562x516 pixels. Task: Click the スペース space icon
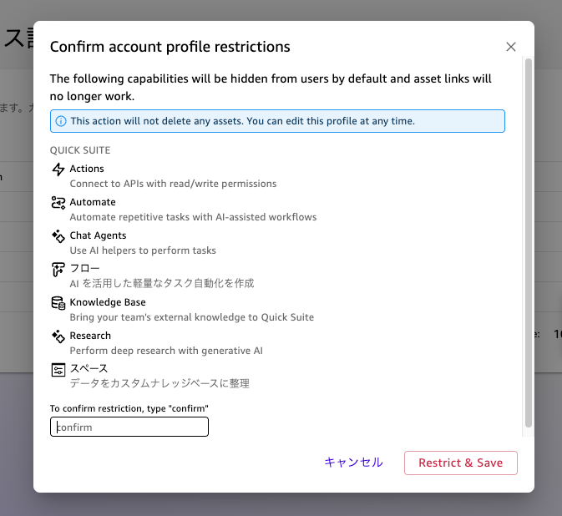58,369
